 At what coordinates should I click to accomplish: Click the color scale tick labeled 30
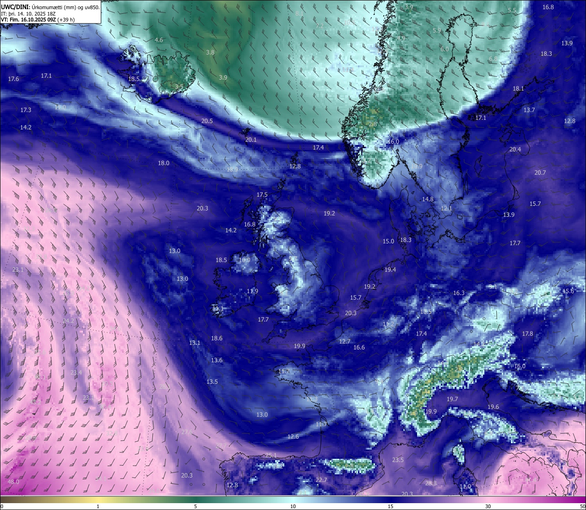488,506
